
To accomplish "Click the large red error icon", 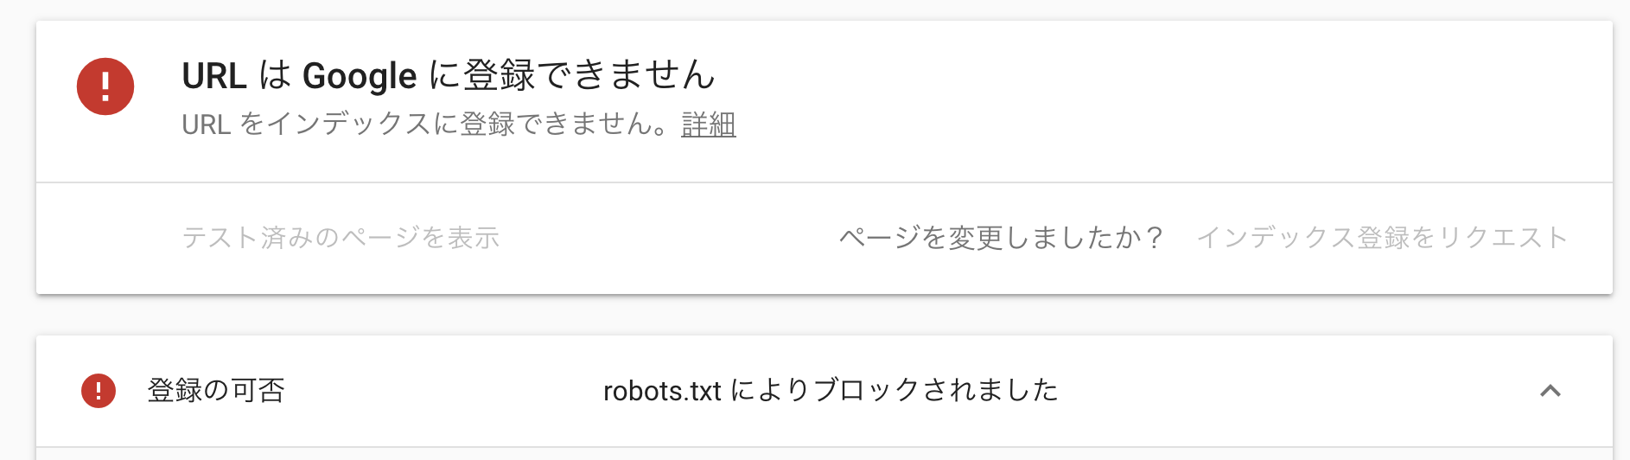I will 105,86.
